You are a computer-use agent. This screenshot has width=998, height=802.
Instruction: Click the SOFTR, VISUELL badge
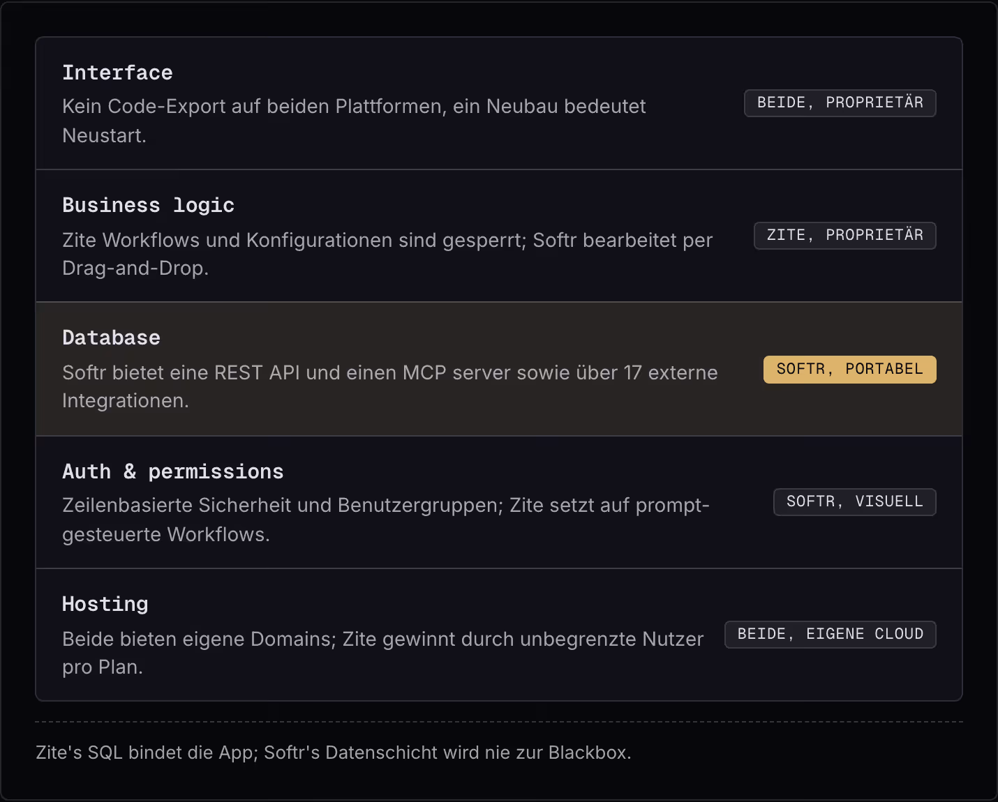855,502
